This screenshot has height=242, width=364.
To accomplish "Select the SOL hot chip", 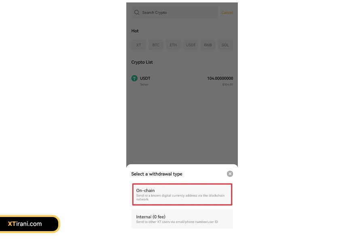I will (225, 45).
